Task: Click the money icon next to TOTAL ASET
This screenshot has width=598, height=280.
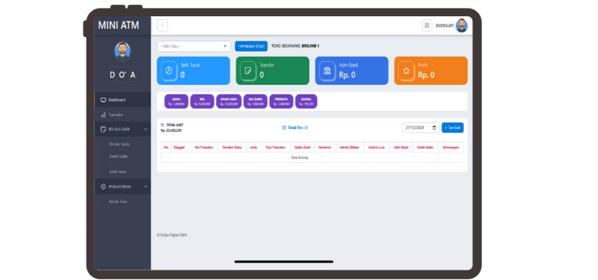Action: [163, 125]
